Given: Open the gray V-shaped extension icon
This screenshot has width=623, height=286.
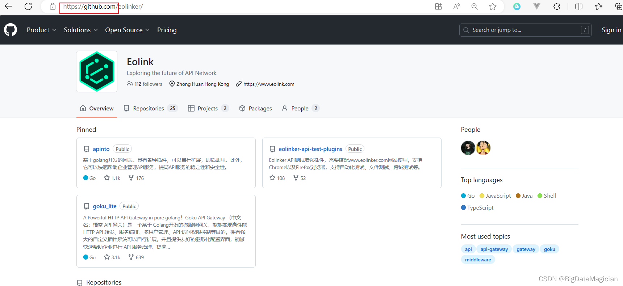Looking at the screenshot, I should tap(537, 7).
